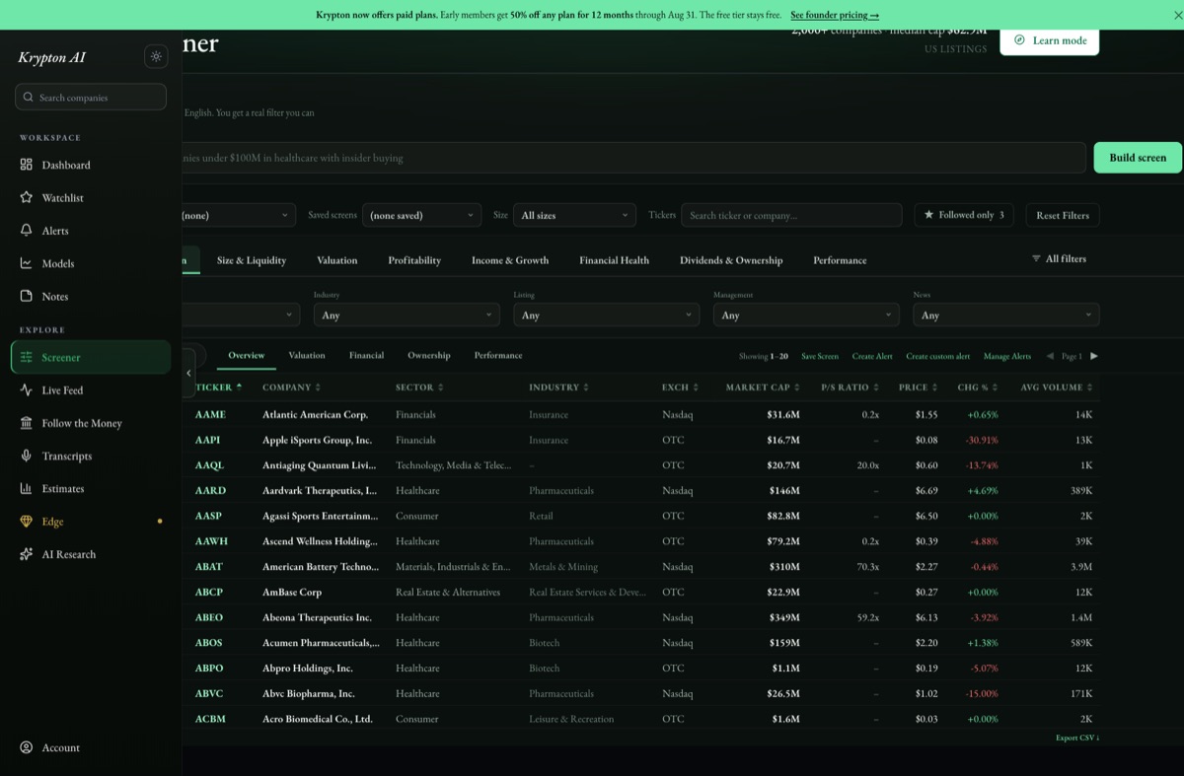Go to previous results page arrow

tap(1050, 356)
